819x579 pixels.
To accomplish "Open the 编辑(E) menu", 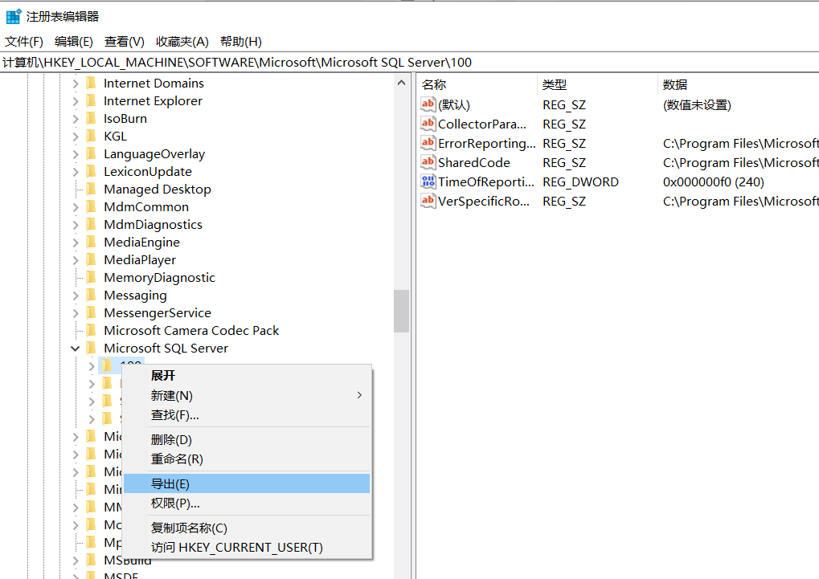I will [x=74, y=41].
